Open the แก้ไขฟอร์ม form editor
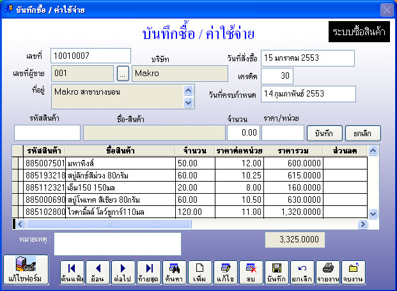The height and width of the screenshot is (291, 397). [x=26, y=270]
